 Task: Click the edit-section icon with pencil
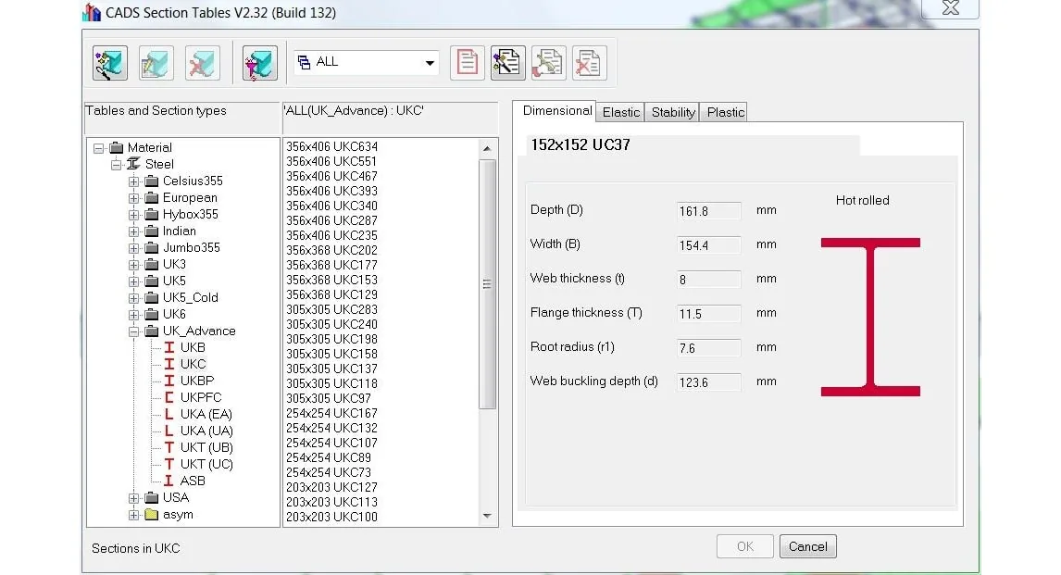pyautogui.click(x=156, y=64)
